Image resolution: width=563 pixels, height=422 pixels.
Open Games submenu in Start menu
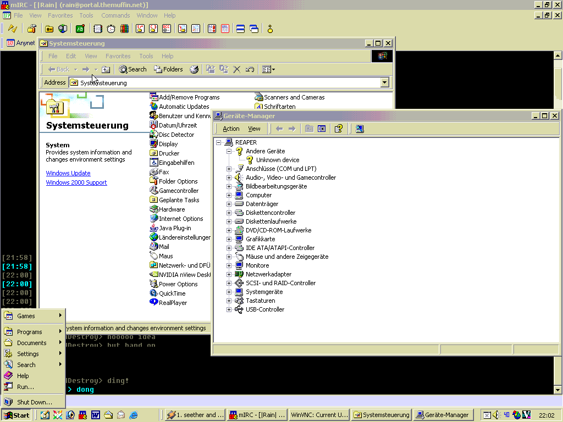click(34, 316)
